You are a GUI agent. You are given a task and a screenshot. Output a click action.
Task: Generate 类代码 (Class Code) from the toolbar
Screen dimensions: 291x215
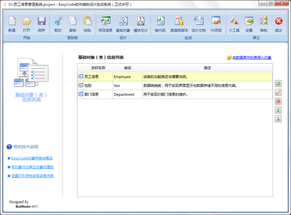click(160, 23)
